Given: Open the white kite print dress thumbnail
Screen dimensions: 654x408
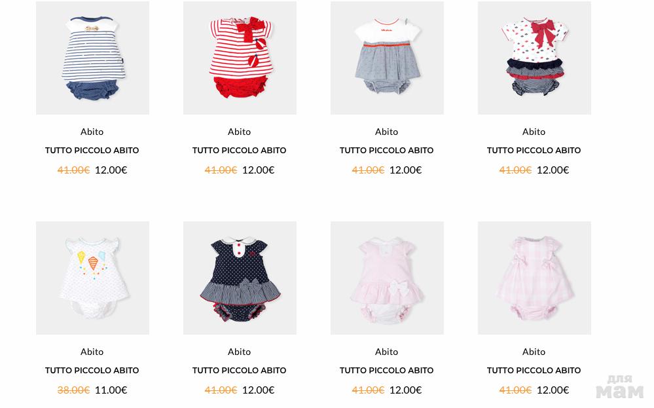Looking at the screenshot, I should pos(92,278).
